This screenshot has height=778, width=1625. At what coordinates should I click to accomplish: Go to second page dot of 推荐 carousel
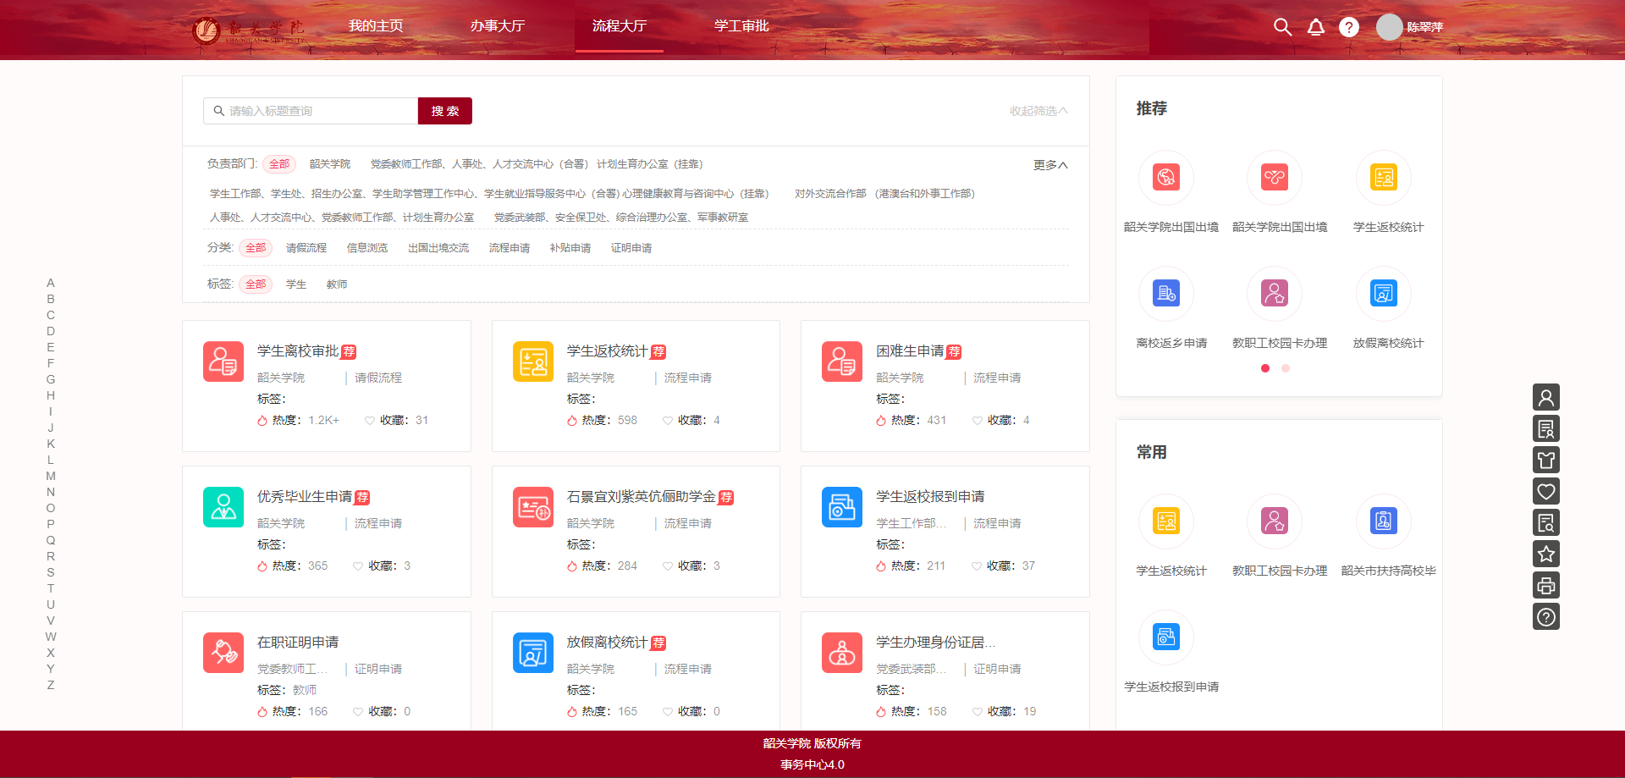tap(1285, 368)
